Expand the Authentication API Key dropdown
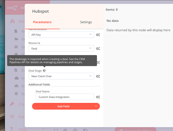The image size is (173, 131). click(x=61, y=35)
